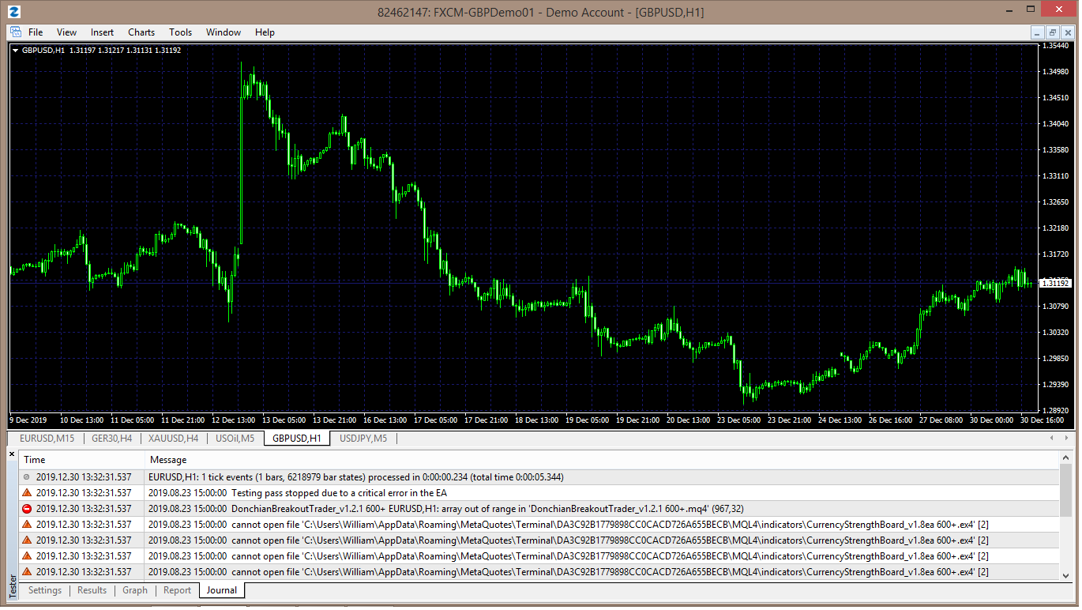Click the grey info icon on tick events row
This screenshot has height=610, width=1082.
coord(27,477)
